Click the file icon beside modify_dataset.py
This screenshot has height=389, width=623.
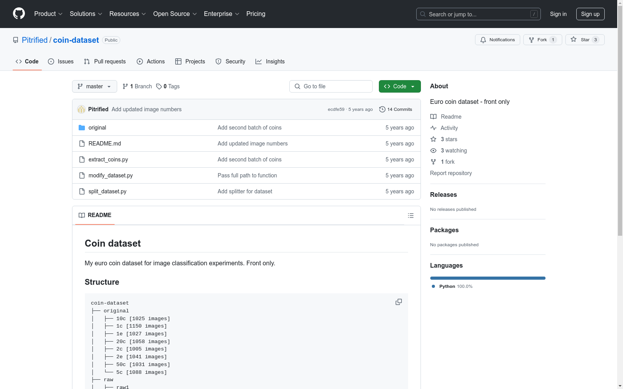82,175
